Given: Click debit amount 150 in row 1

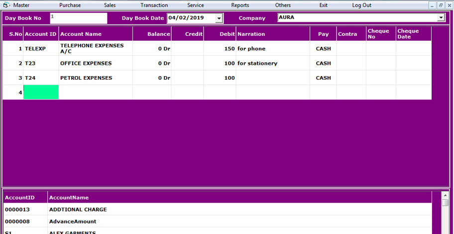Looking at the screenshot, I should point(220,49).
